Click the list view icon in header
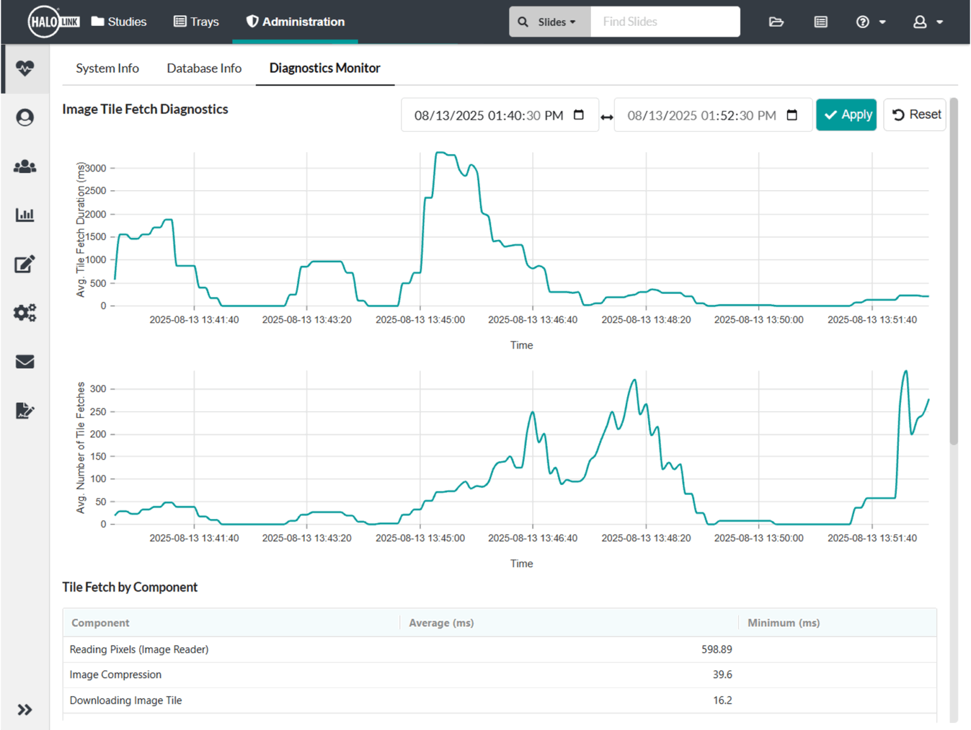971x730 pixels. pyautogui.click(x=821, y=22)
